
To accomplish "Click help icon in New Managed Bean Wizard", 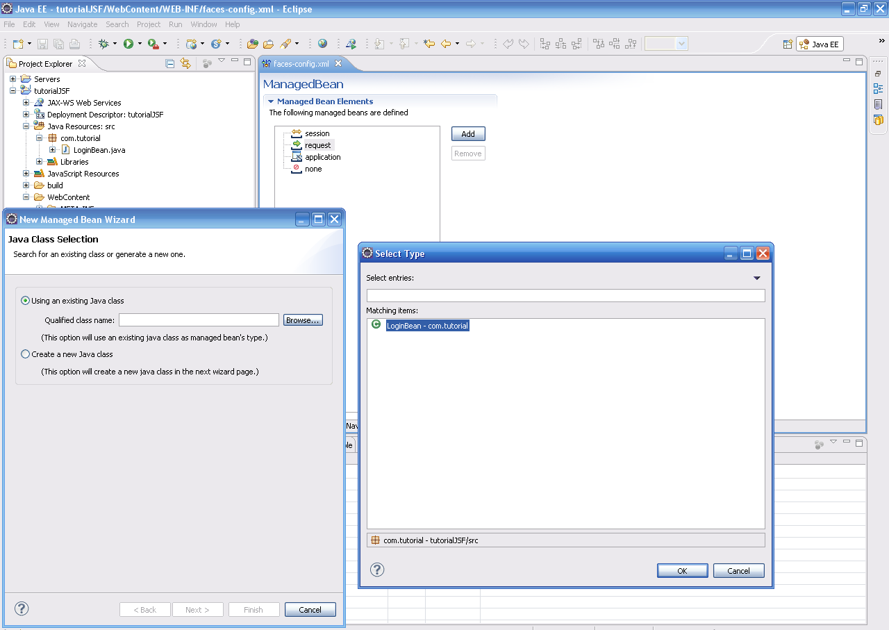I will pyautogui.click(x=22, y=608).
